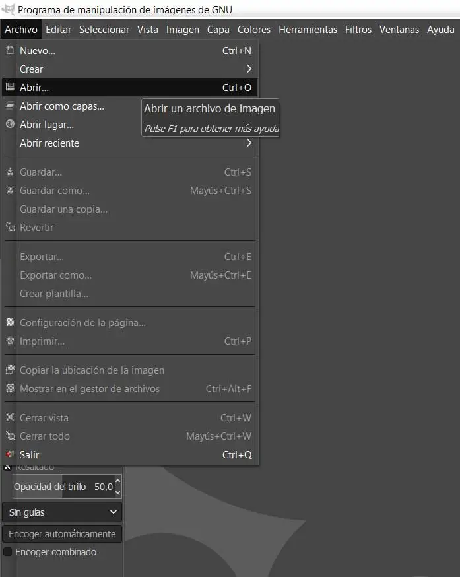Expand the Crear submenu arrow
The image size is (460, 577).
249,69
